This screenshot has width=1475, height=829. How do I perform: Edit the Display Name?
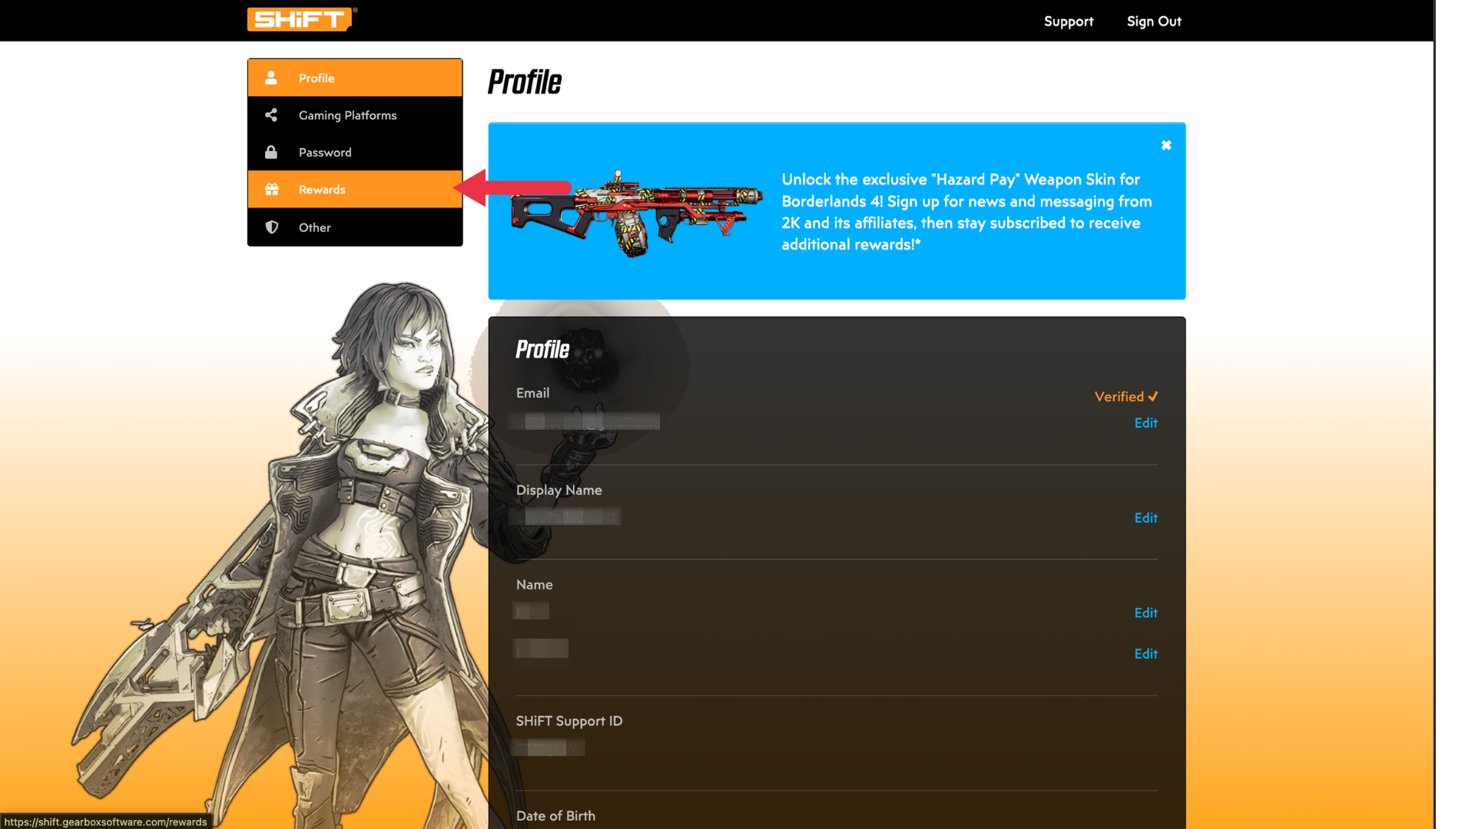(x=1145, y=518)
